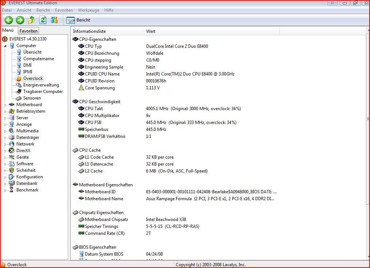Expand the Server tree node

point(5,118)
